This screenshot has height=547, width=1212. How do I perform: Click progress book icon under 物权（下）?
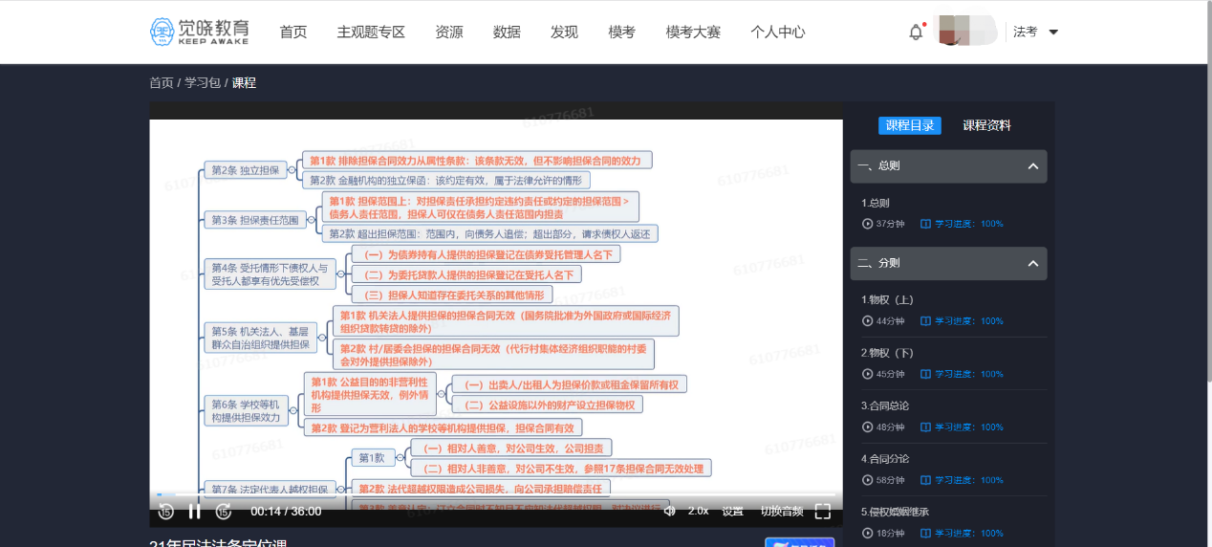coord(925,374)
